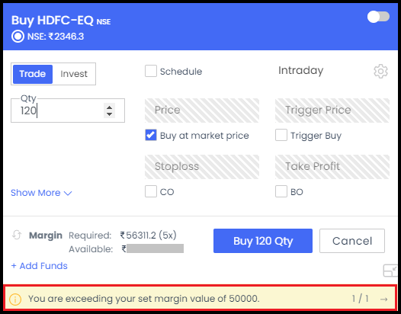Click the collapse order window icon

(390, 271)
